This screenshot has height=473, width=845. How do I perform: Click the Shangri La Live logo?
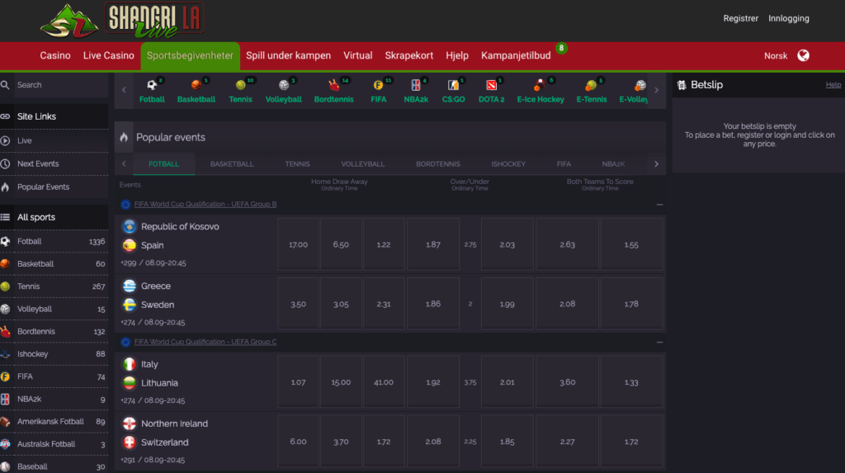coord(122,21)
